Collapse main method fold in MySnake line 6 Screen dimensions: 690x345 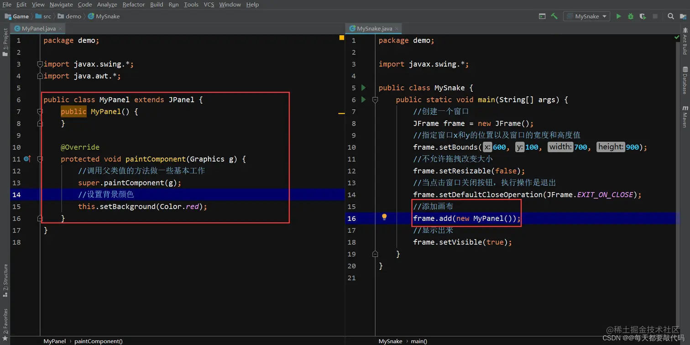coord(375,99)
